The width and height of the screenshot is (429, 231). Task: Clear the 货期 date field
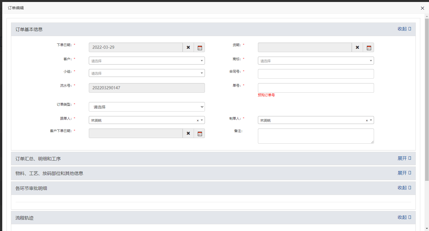click(357, 47)
